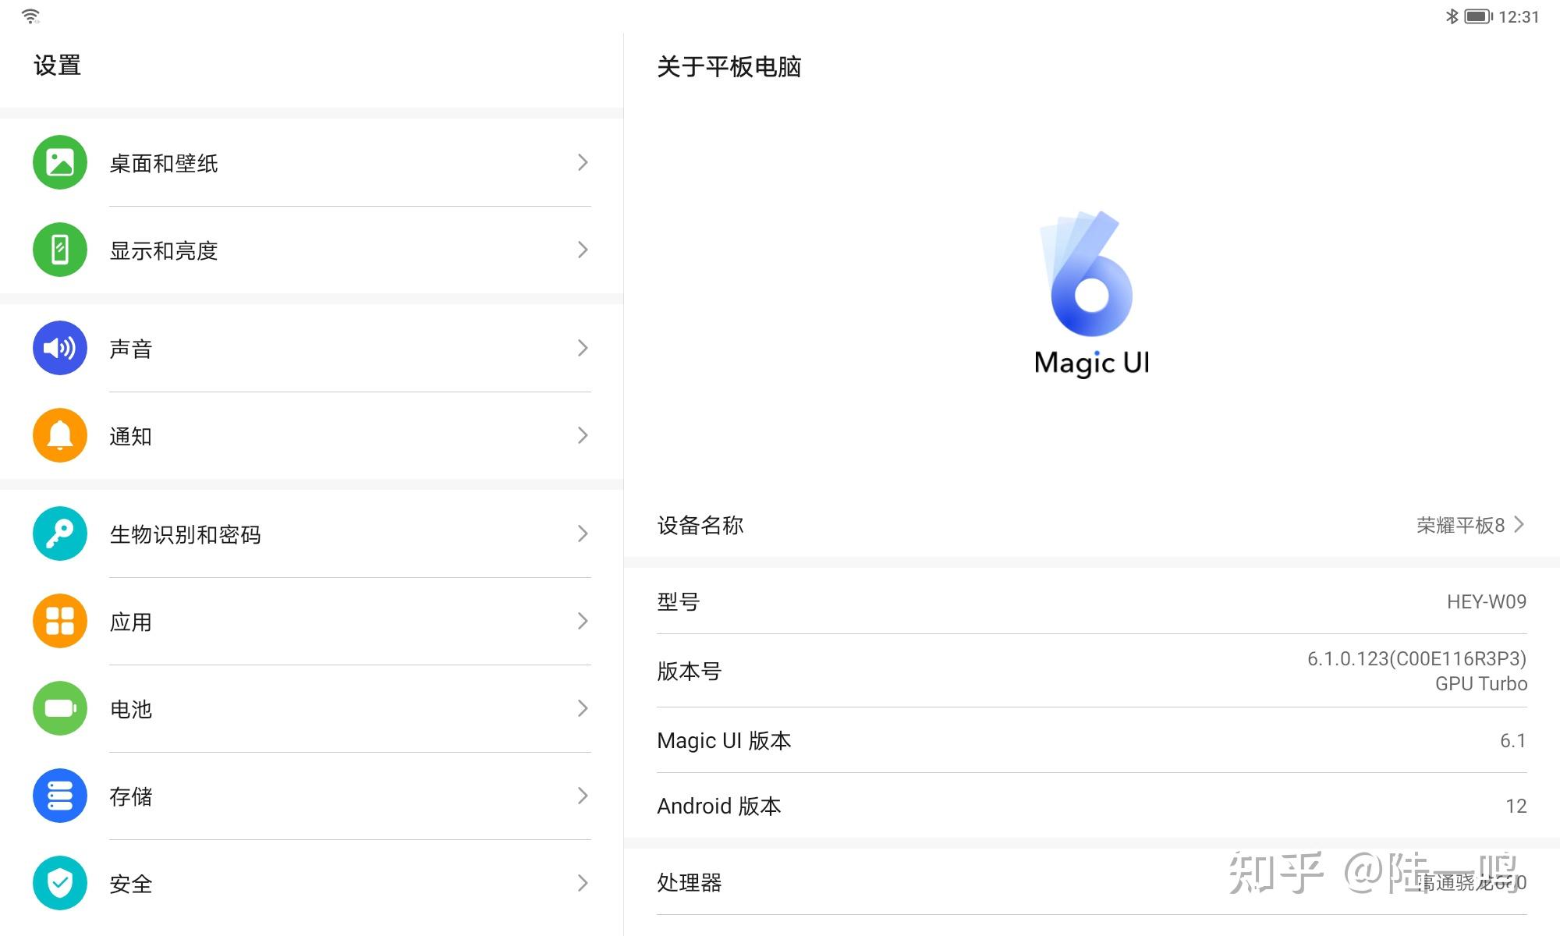Tap the teal shield security icon
Screen dimensions: 1560x936
click(x=60, y=883)
